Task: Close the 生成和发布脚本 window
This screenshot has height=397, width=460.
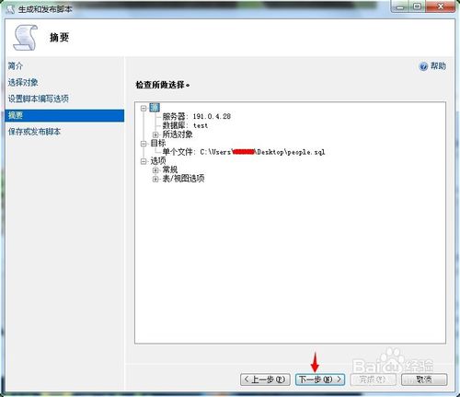Action: pyautogui.click(x=441, y=6)
